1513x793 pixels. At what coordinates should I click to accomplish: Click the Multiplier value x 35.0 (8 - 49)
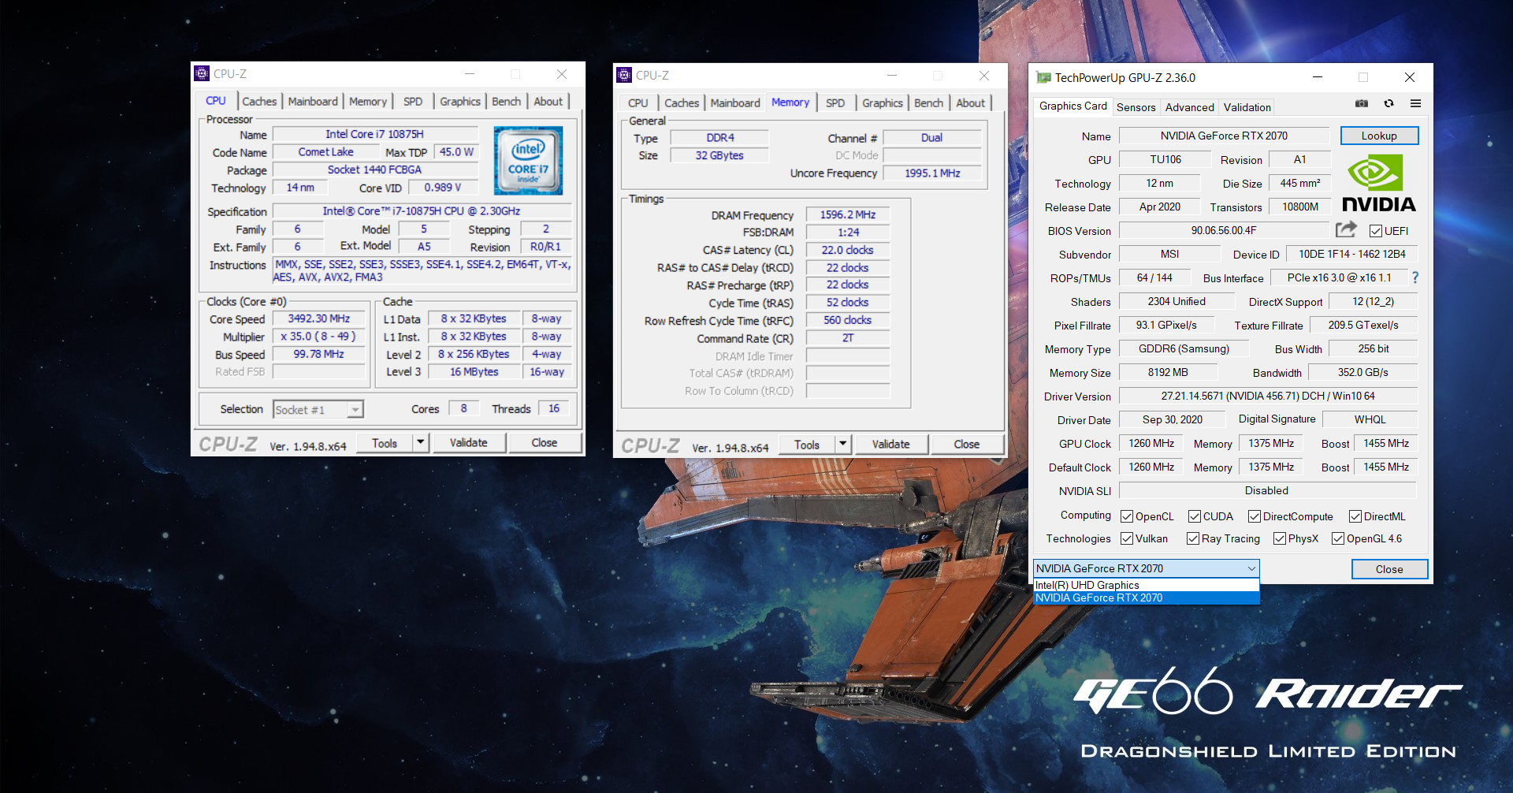(319, 336)
